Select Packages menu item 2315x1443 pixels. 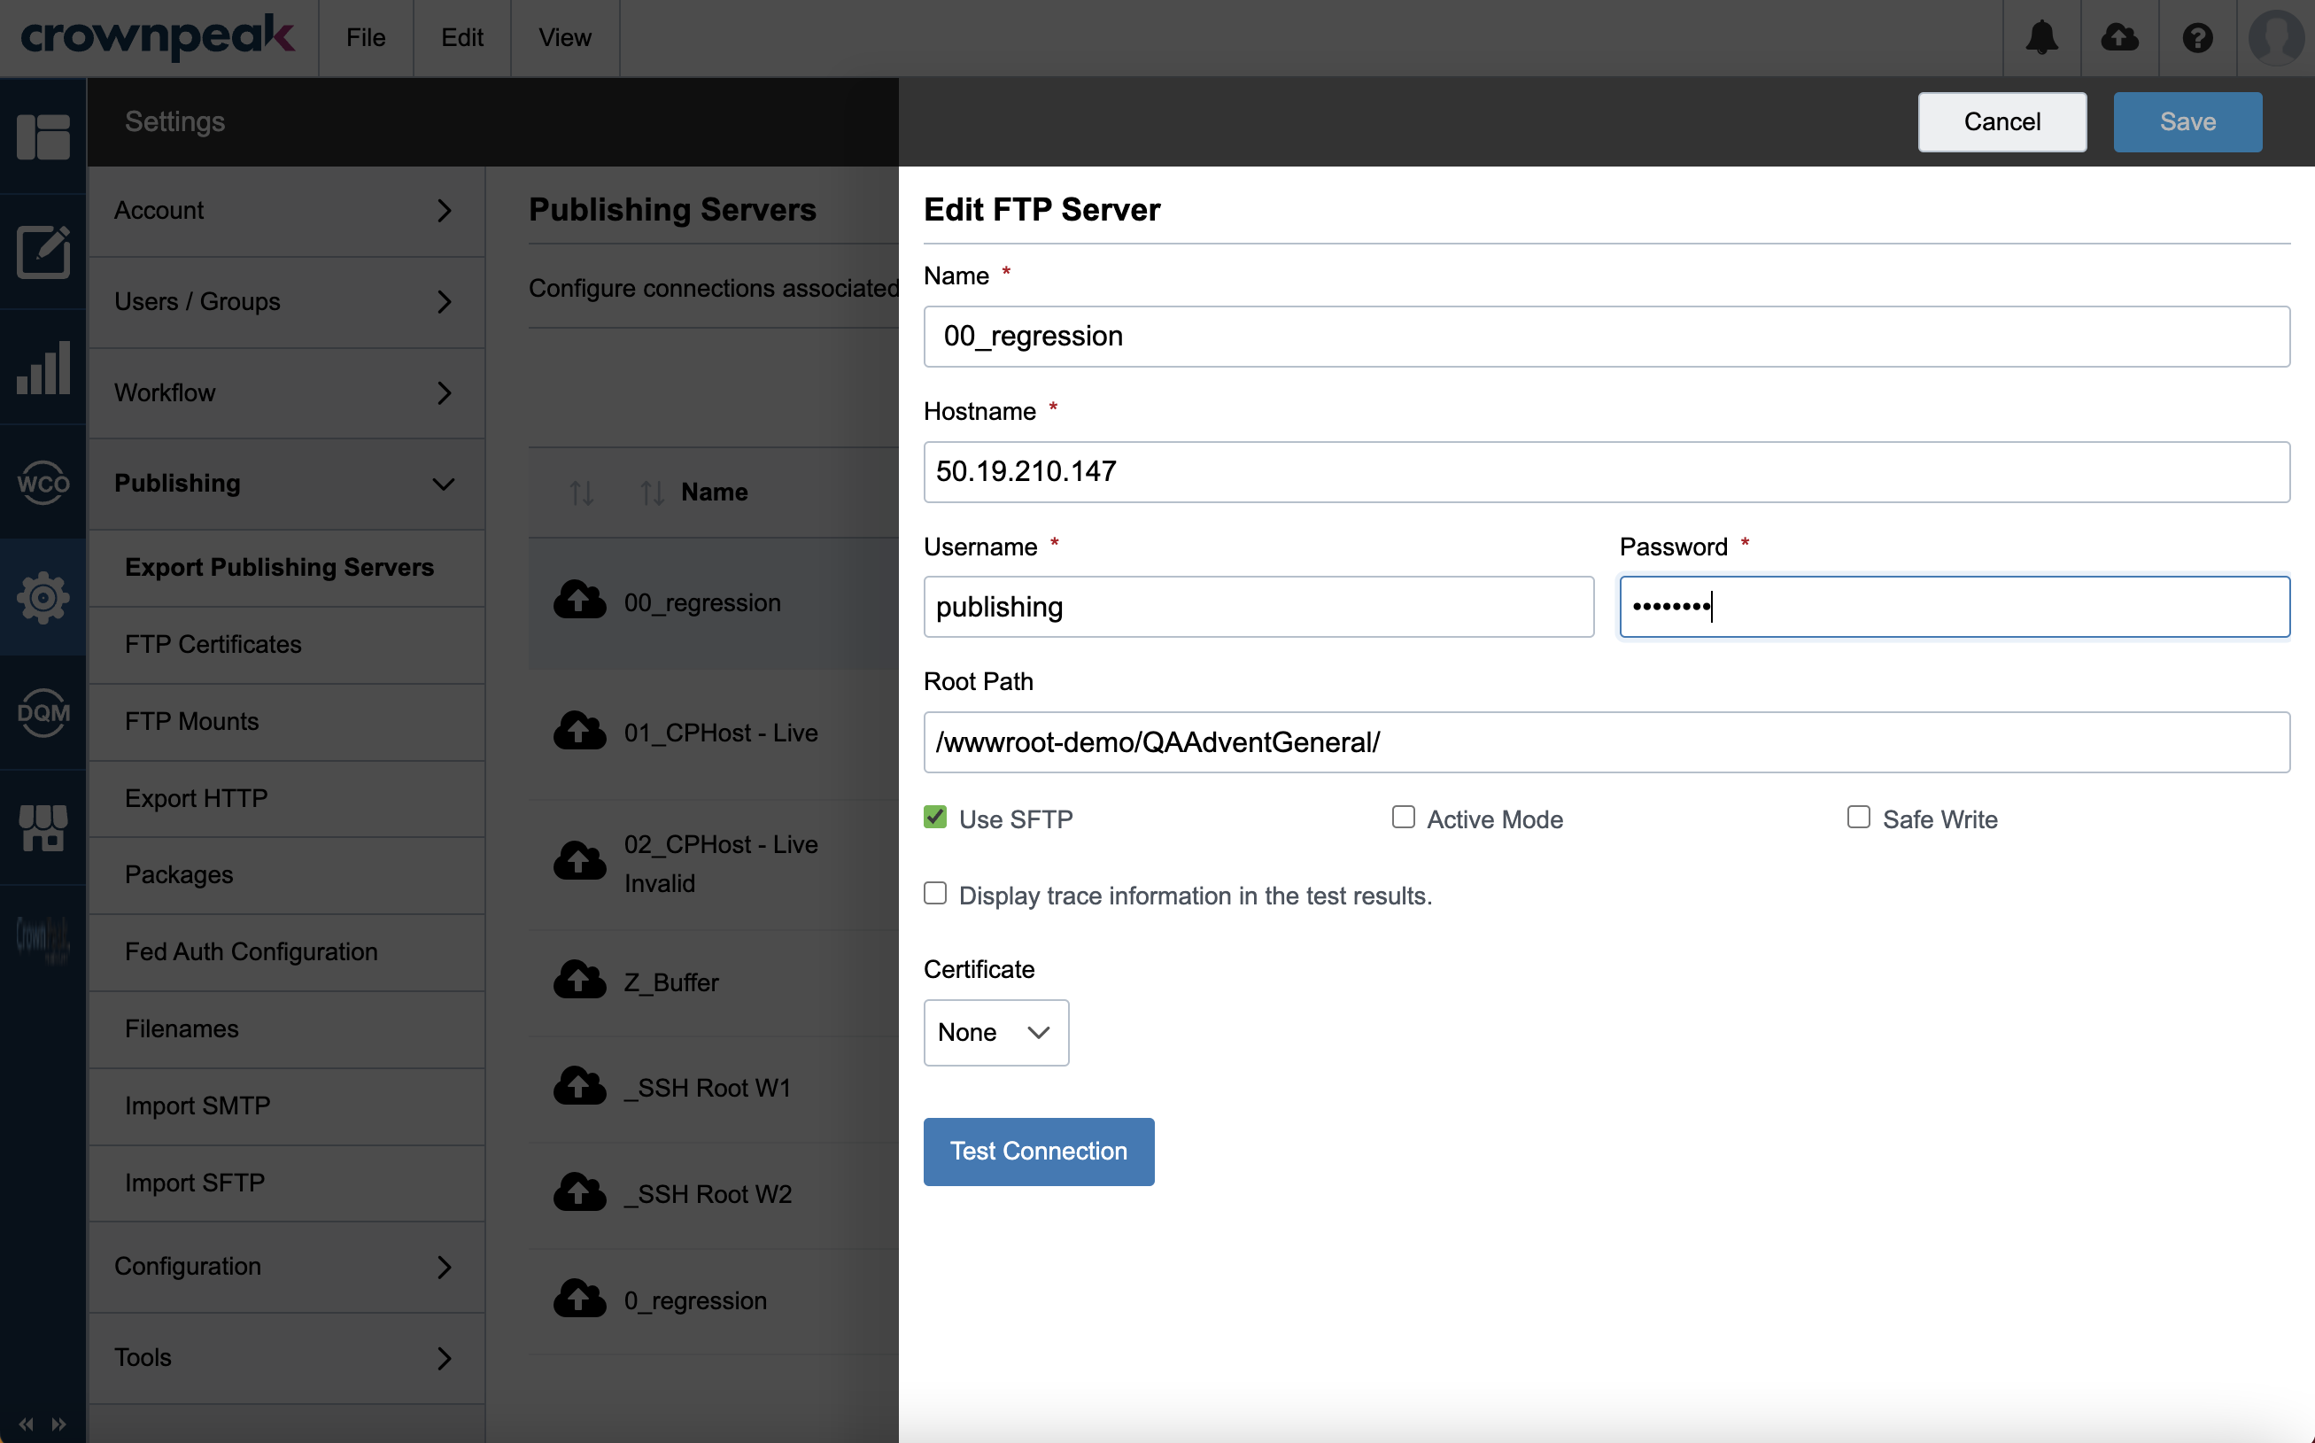click(x=286, y=875)
